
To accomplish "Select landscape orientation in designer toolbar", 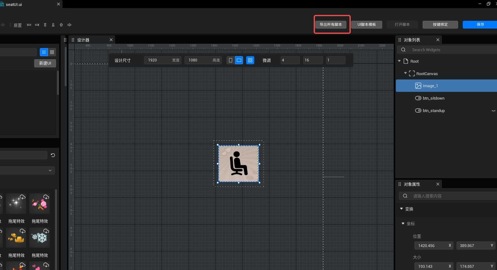I will pos(239,60).
